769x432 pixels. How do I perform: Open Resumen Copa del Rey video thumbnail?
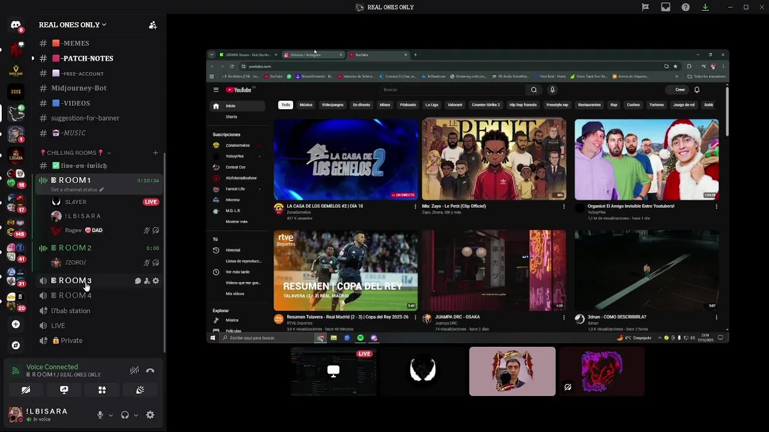pyautogui.click(x=345, y=270)
